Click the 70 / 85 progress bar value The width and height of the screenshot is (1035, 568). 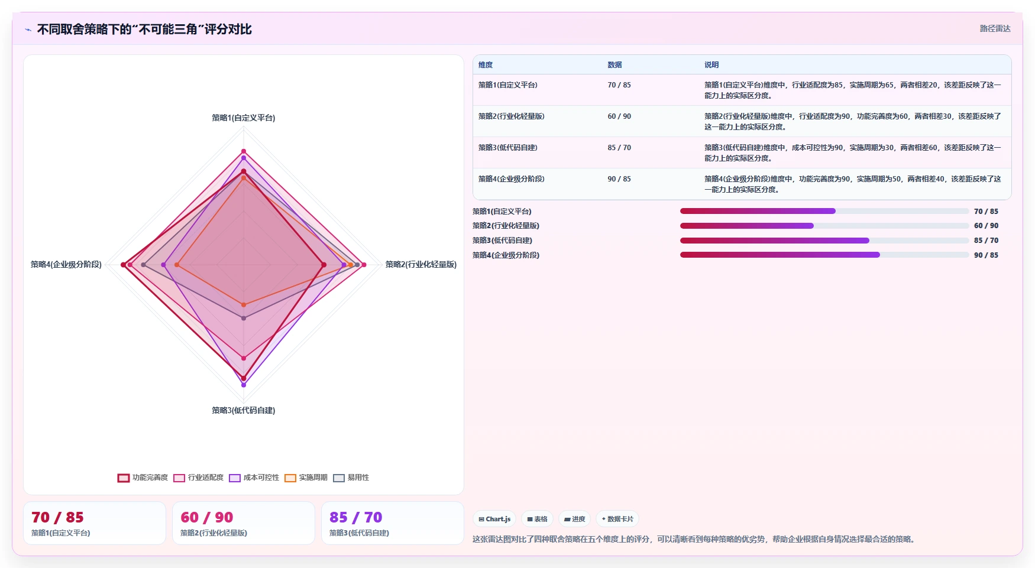(986, 212)
